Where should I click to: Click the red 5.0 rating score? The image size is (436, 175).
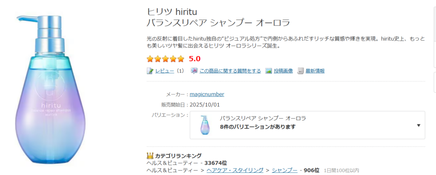click(195, 59)
